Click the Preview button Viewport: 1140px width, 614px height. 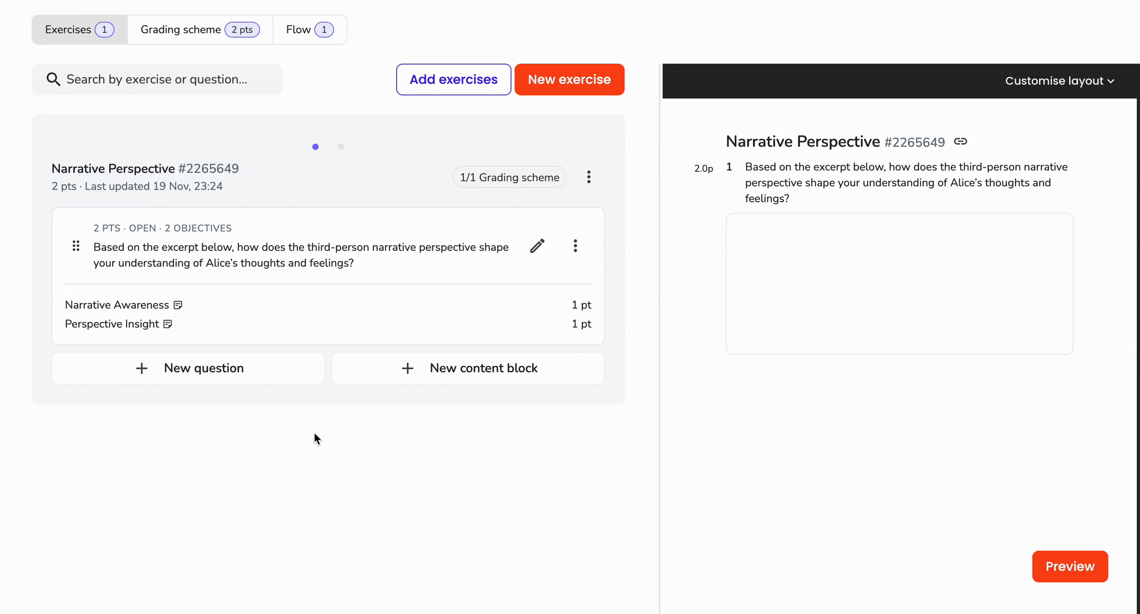coord(1070,566)
